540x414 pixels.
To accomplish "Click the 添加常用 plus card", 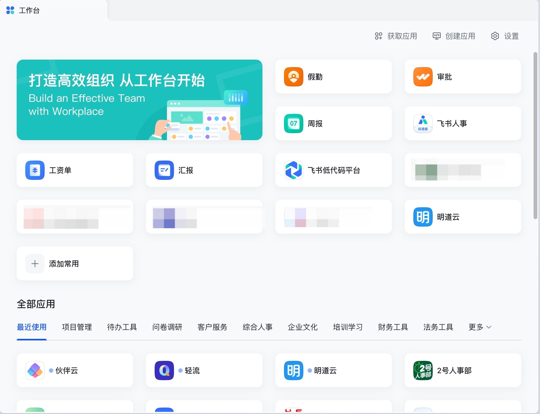I will 75,264.
